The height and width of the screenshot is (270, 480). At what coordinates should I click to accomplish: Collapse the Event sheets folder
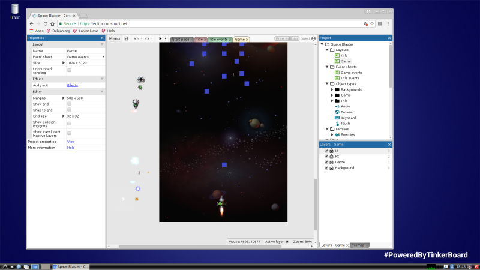(327, 67)
